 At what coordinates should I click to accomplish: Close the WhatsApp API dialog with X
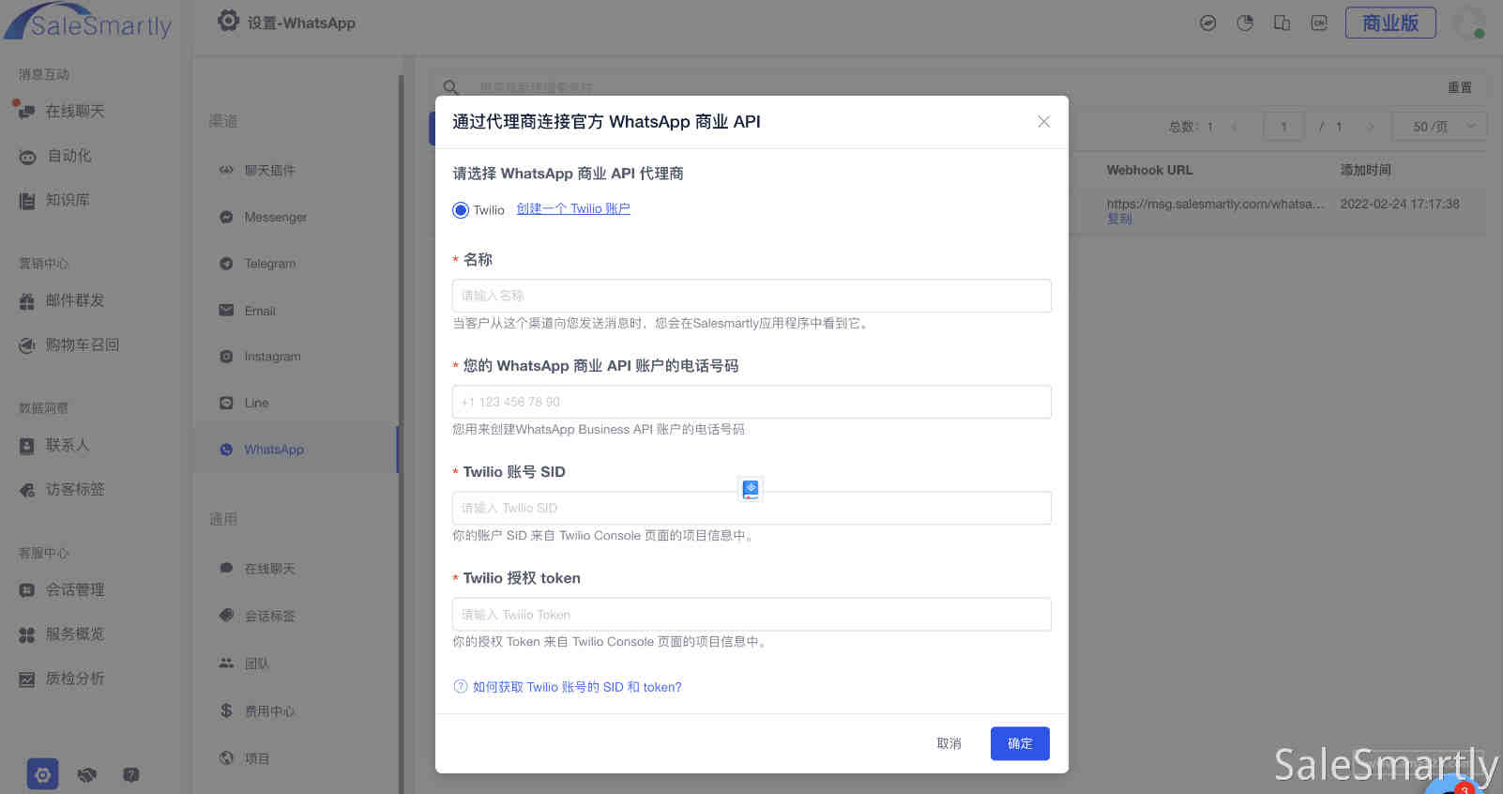(x=1043, y=122)
